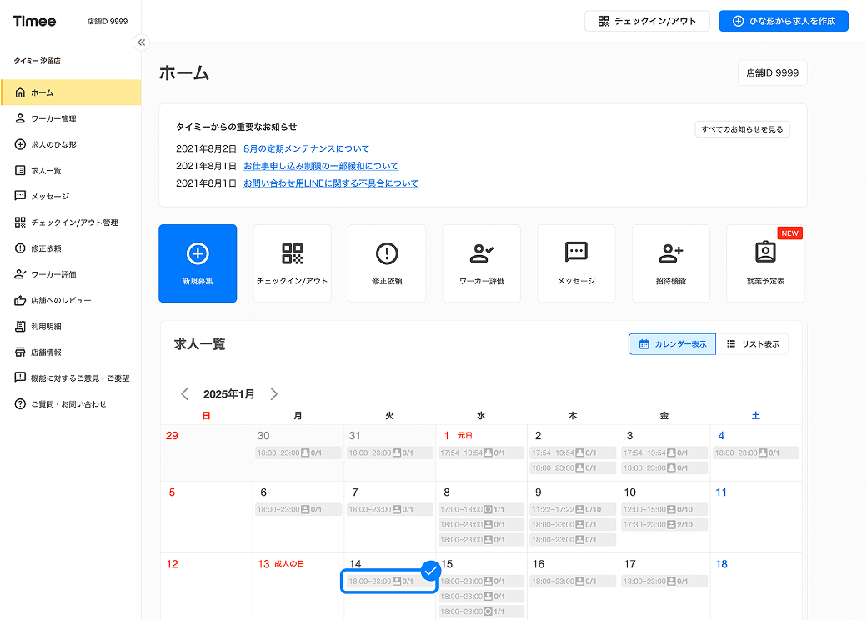Image resolution: width=867 pixels, height=620 pixels.
Task: Switch to カレンダー表示 view
Action: coord(673,343)
